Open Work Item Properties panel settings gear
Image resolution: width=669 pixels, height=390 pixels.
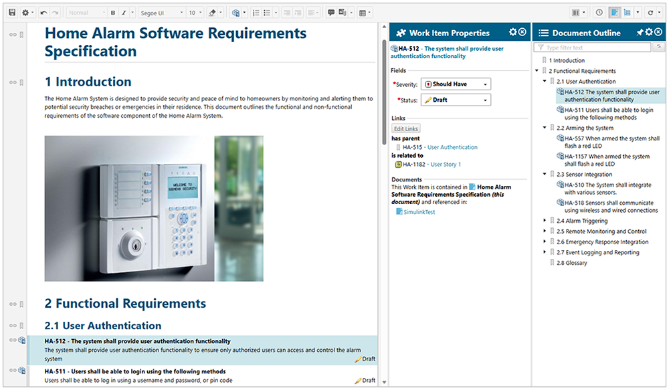point(514,32)
